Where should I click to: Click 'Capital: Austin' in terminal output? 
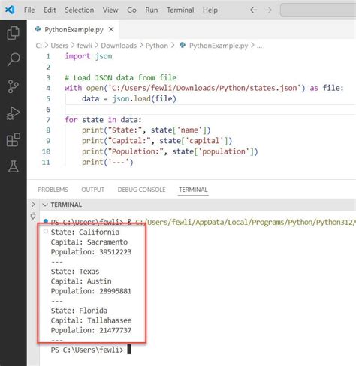[81, 281]
